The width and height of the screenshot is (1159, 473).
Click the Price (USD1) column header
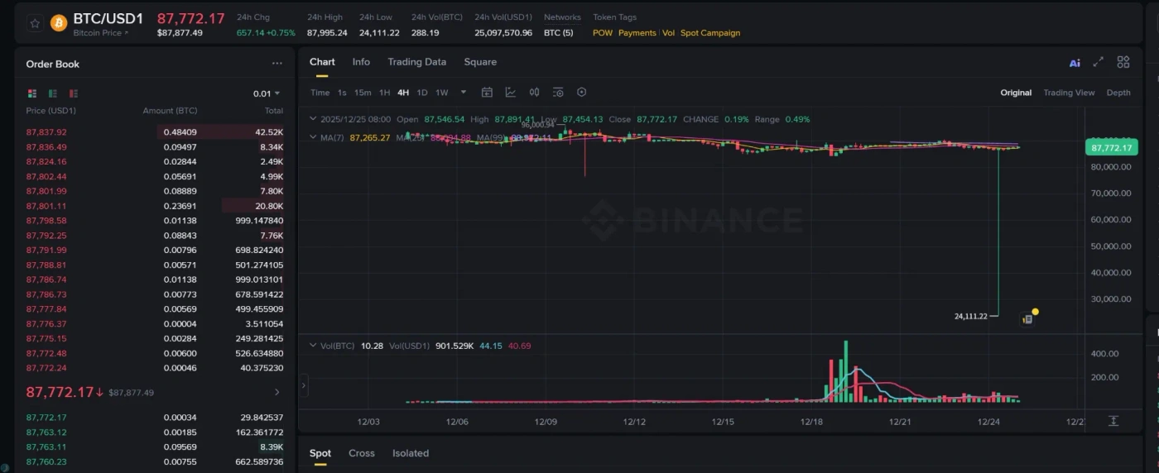point(50,111)
